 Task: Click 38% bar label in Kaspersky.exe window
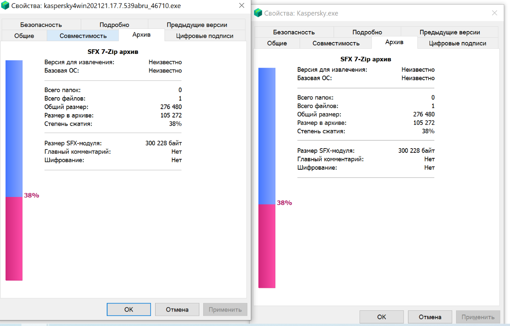click(284, 202)
